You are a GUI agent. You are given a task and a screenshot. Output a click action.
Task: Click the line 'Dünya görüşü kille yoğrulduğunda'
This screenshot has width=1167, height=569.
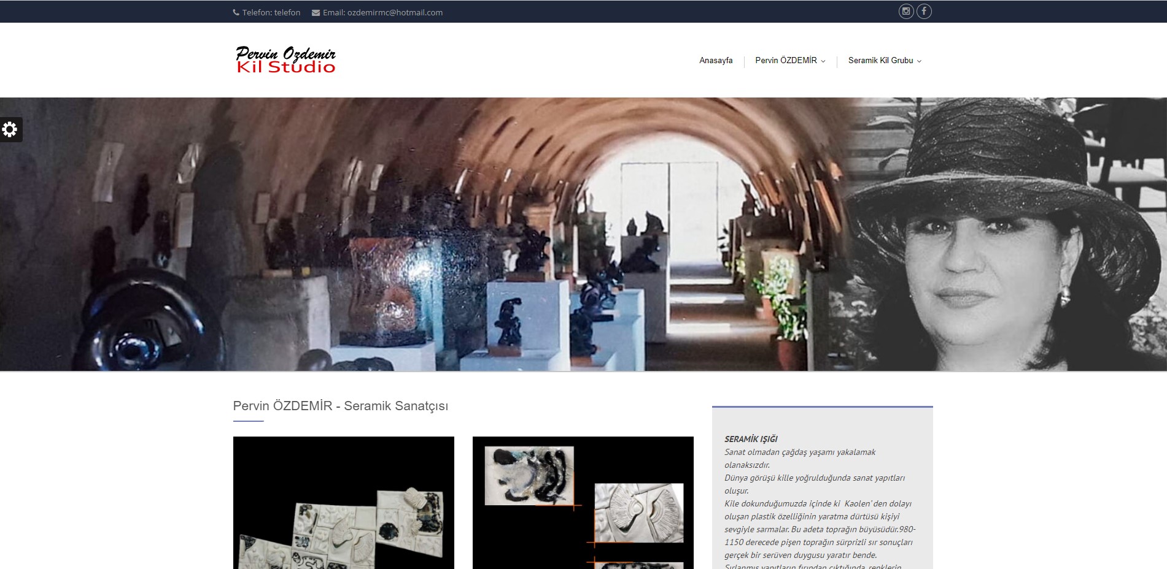pyautogui.click(x=815, y=478)
